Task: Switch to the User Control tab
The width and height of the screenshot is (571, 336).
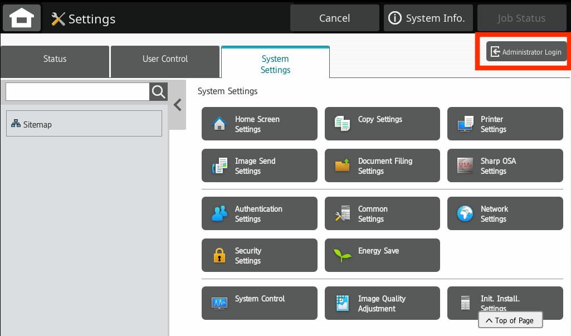Action: [165, 59]
